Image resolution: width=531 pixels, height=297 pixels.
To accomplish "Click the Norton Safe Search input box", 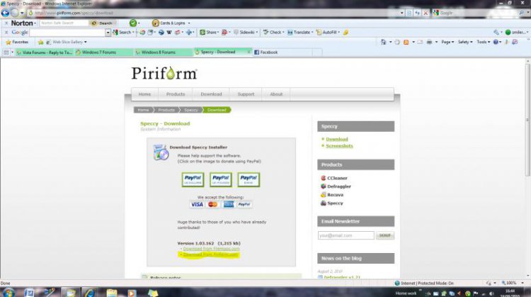I will (x=64, y=23).
